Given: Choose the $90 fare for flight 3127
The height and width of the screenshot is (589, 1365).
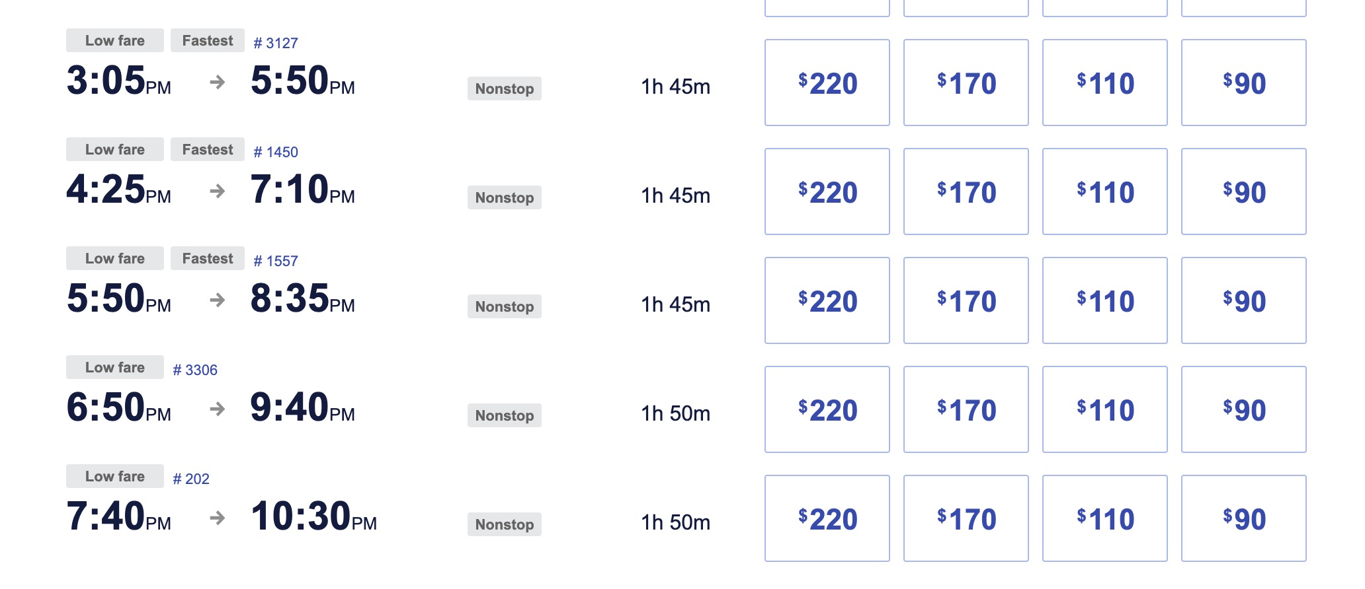Looking at the screenshot, I should (x=1243, y=83).
